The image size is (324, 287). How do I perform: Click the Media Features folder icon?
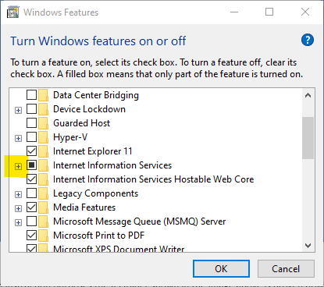pyautogui.click(x=43, y=207)
